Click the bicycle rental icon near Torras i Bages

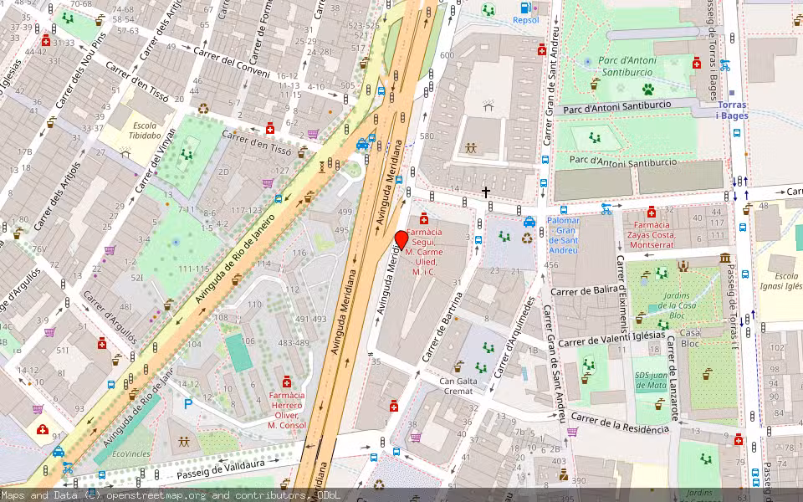click(724, 65)
